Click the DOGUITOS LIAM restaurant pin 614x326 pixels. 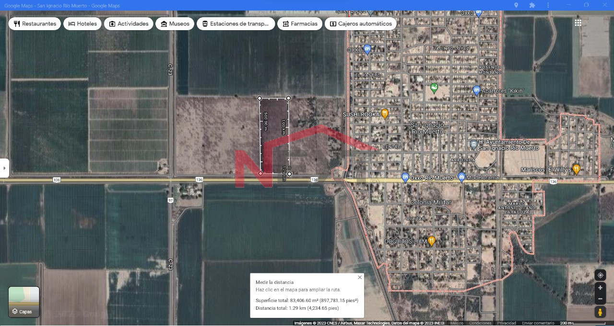coord(431,241)
